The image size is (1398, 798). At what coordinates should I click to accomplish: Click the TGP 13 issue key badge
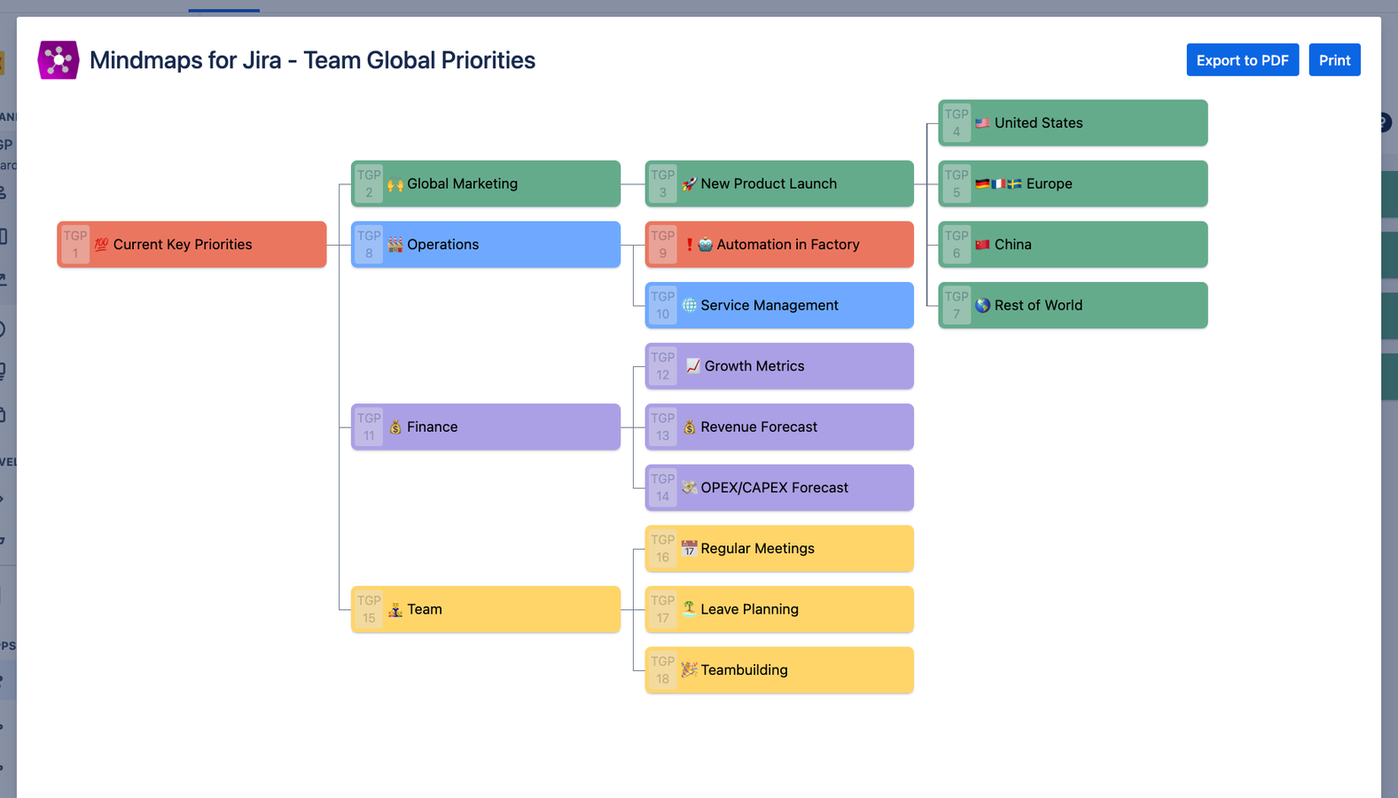[x=662, y=426]
